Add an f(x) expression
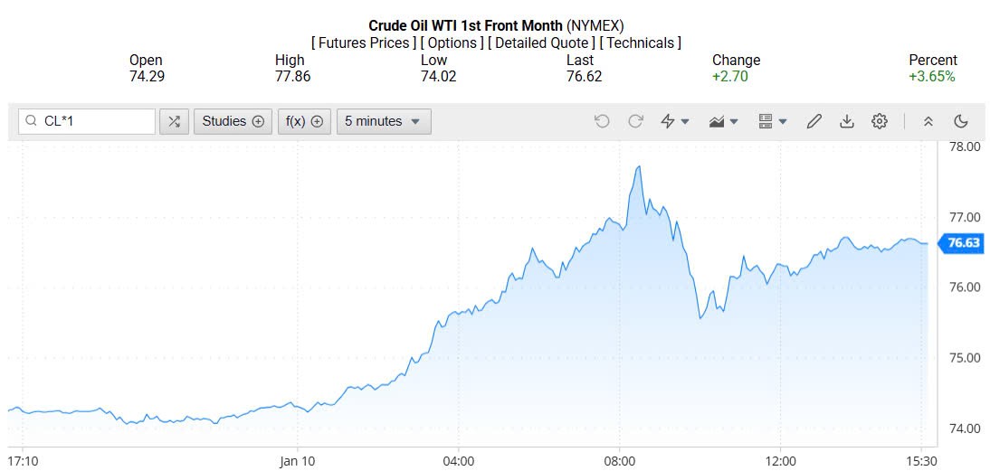 [304, 121]
